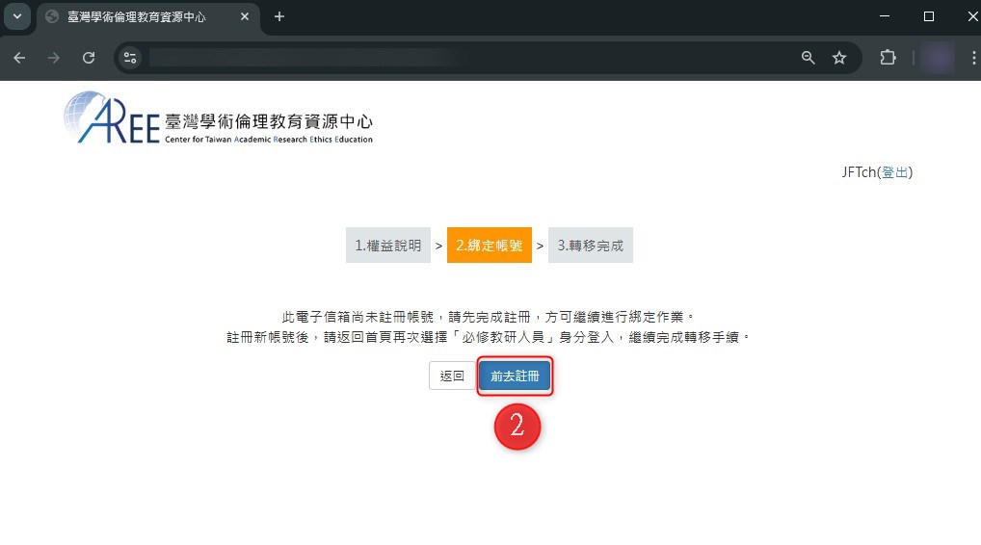Reload the page with the refresh icon
The image size is (981, 545).
(x=89, y=58)
